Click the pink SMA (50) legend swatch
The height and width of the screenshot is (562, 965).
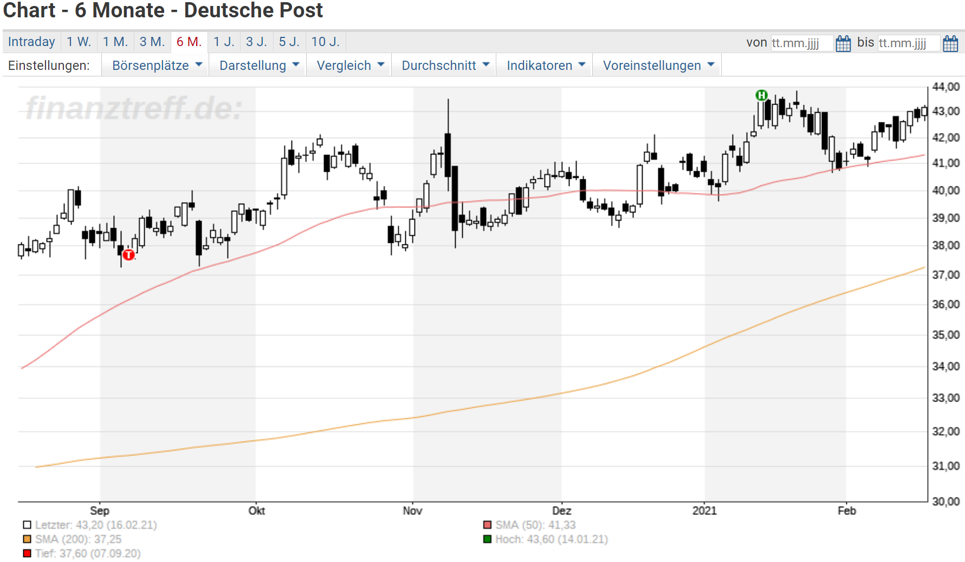click(487, 525)
